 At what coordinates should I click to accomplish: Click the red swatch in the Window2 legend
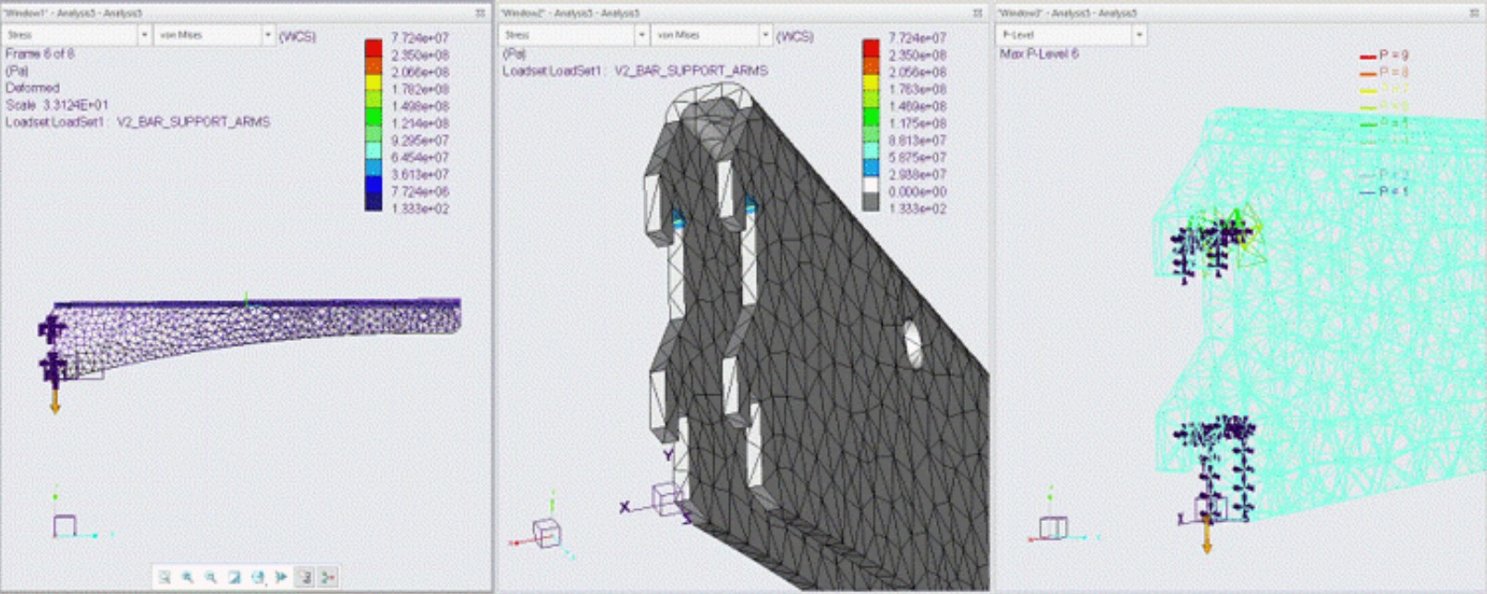pos(871,47)
